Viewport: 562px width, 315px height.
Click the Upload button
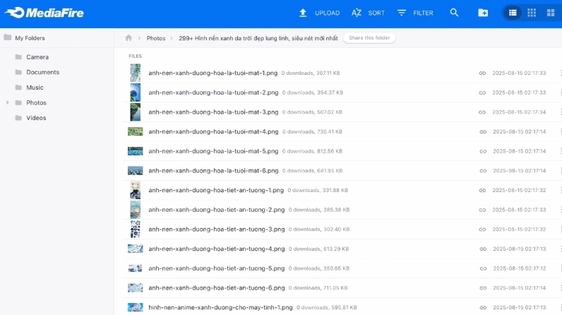(319, 13)
